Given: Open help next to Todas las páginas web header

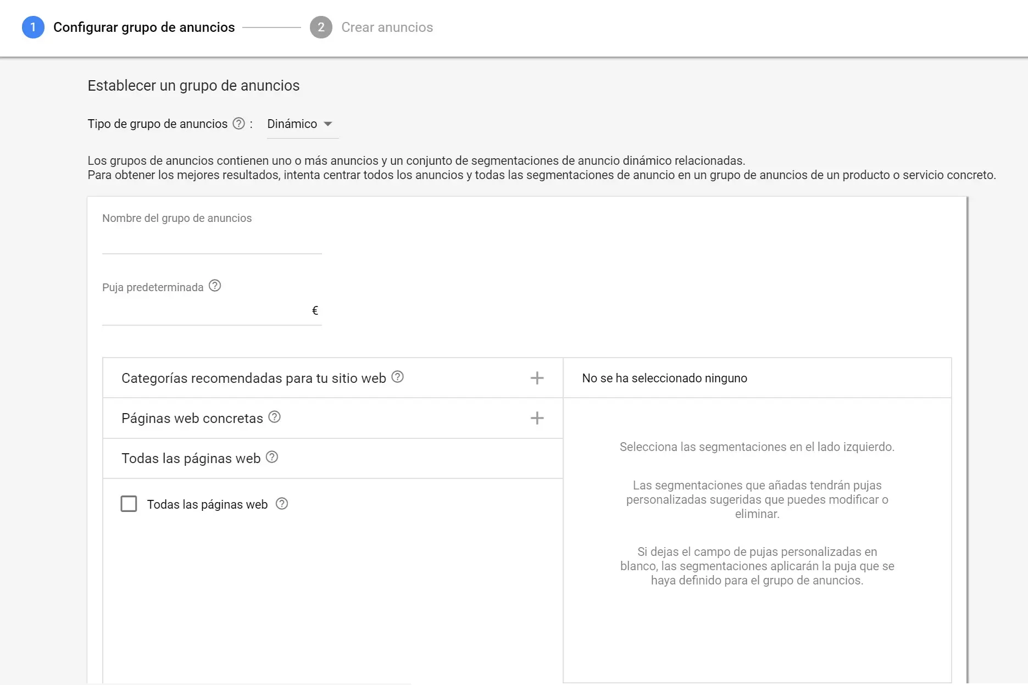Looking at the screenshot, I should pos(272,458).
